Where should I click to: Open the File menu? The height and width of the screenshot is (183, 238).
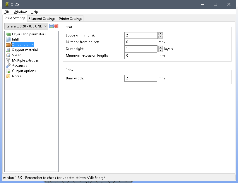7,12
